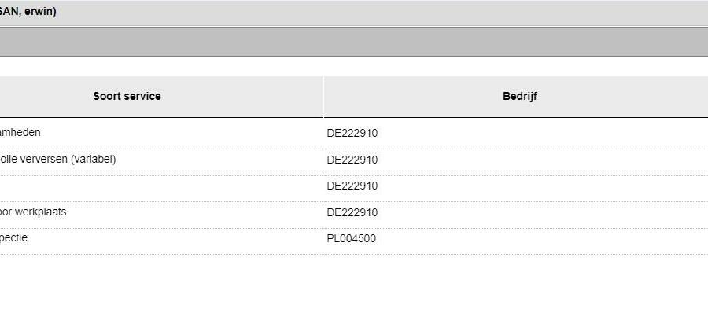The height and width of the screenshot is (335, 708).
Task: Click the dotted line beneath the PL004500 row
Action: pyautogui.click(x=354, y=255)
